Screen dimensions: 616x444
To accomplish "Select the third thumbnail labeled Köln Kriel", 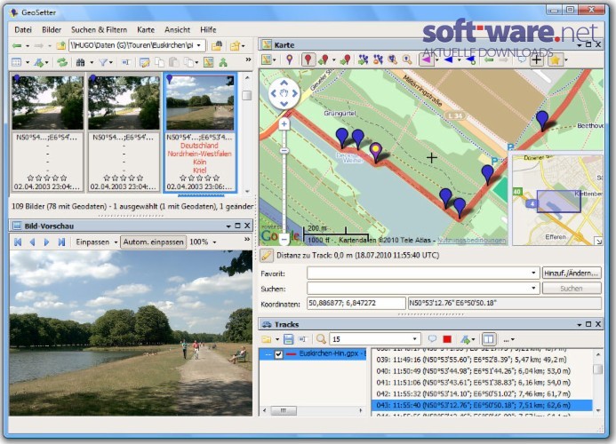I will [x=200, y=132].
